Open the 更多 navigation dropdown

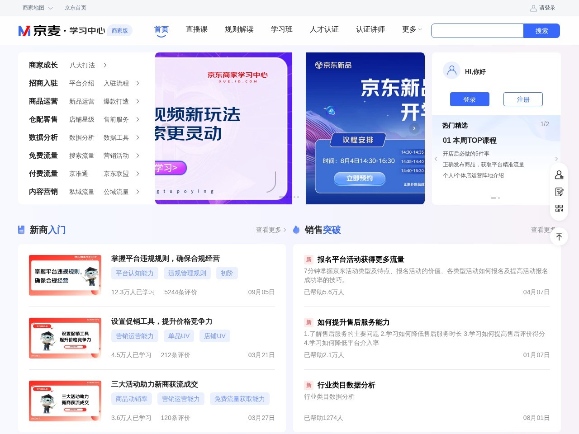pos(412,29)
